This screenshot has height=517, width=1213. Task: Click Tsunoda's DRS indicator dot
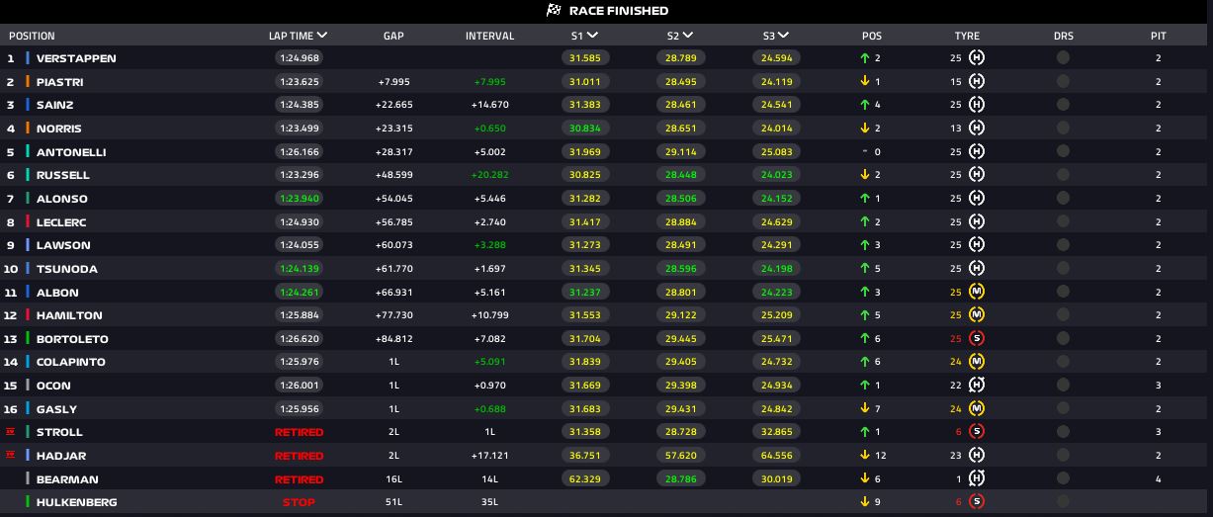coord(1063,269)
